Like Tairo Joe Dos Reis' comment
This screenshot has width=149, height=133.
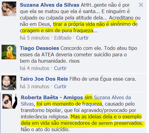pos(60,86)
